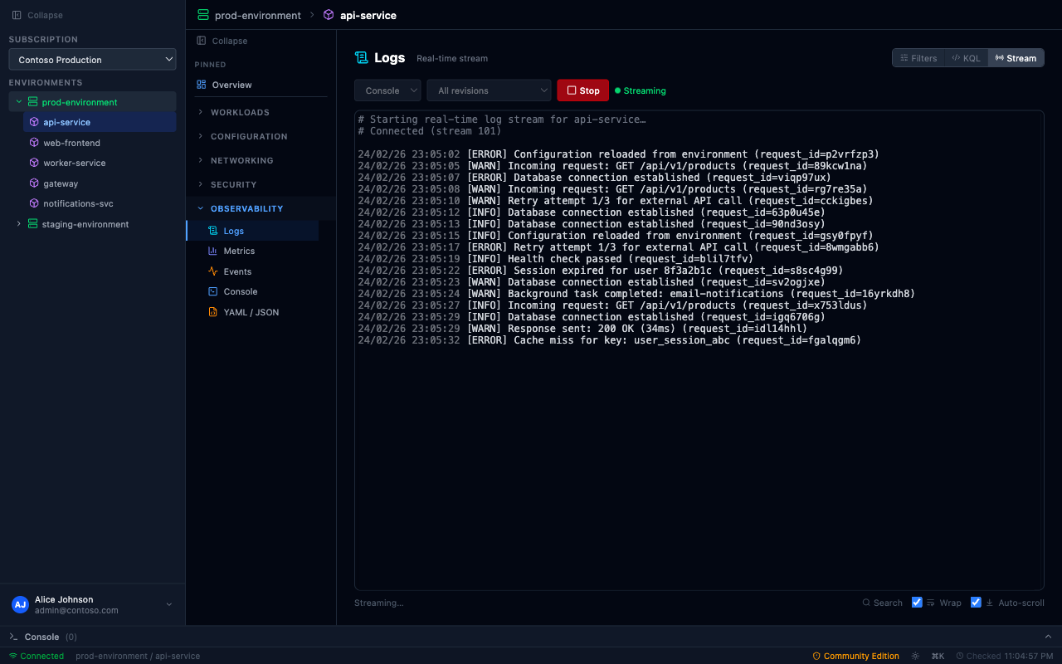The image size is (1062, 664).
Task: Open the All revisions dropdown
Action: 489,90
